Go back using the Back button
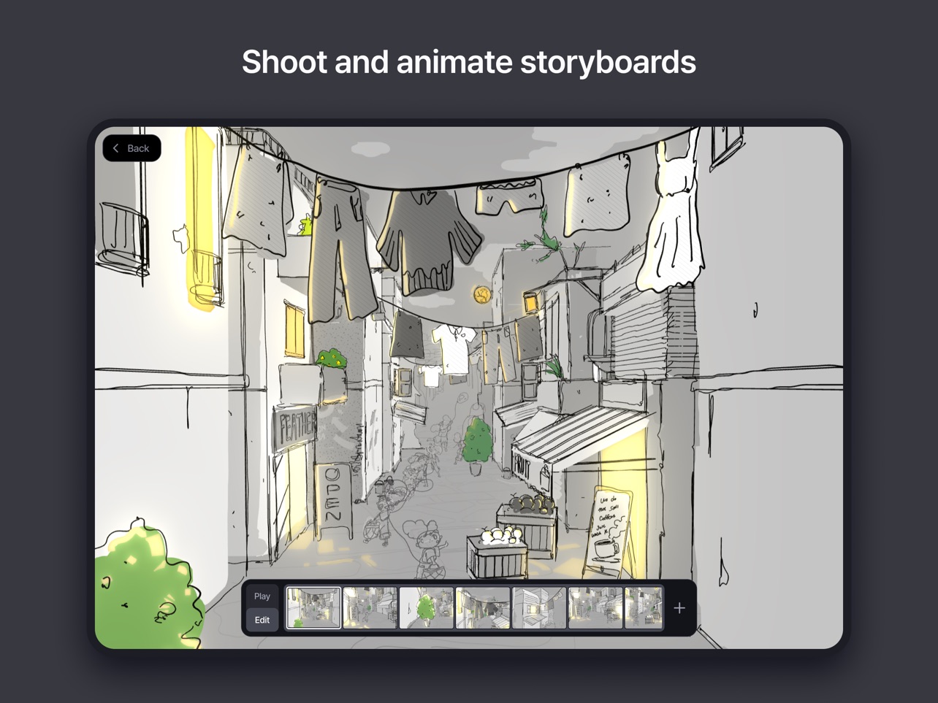The height and width of the screenshot is (703, 938). pos(131,148)
